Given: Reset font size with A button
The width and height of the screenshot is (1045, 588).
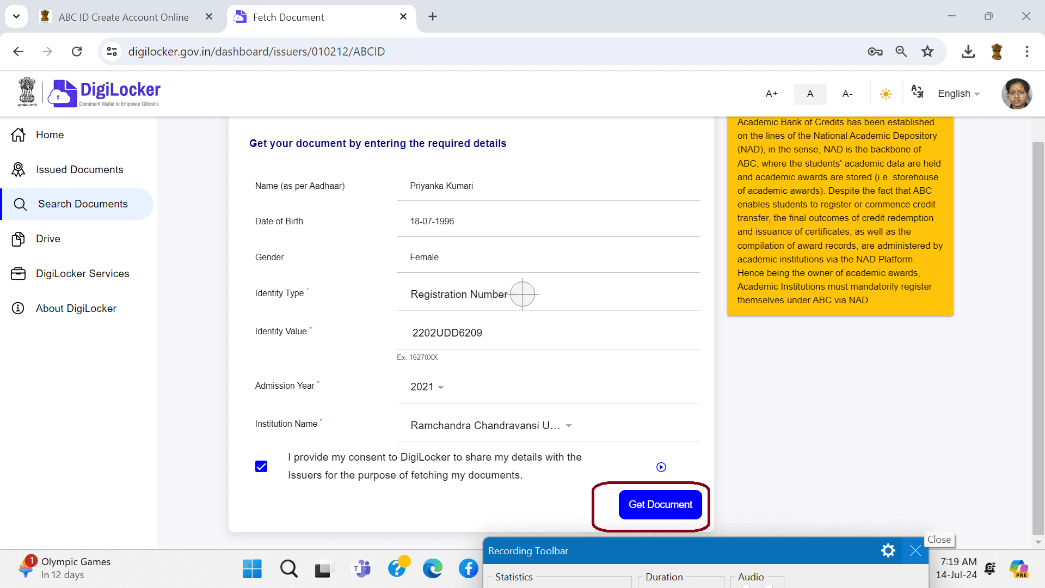Looking at the screenshot, I should 810,94.
